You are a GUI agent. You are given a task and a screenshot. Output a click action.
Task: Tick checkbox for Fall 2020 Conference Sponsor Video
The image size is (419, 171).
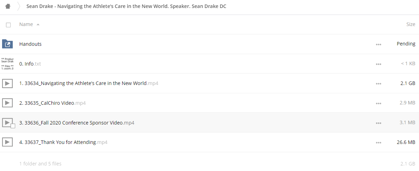coord(13,126)
